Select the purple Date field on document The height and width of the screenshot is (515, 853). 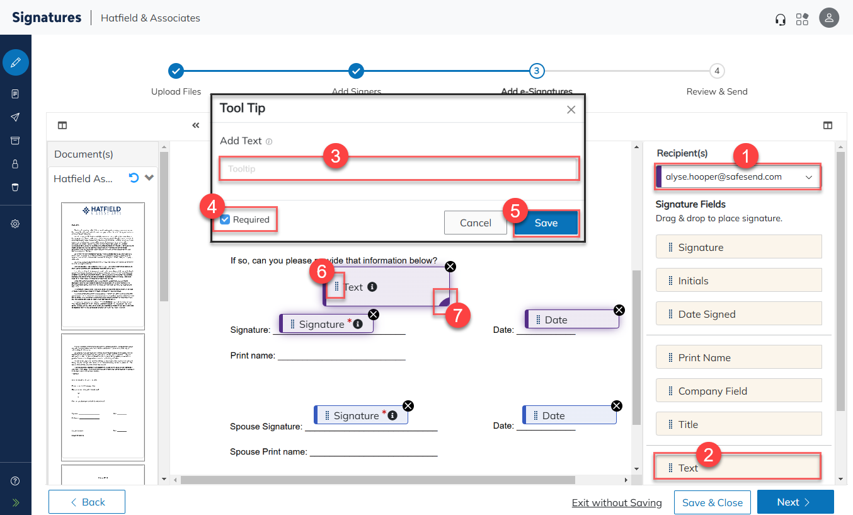572,320
